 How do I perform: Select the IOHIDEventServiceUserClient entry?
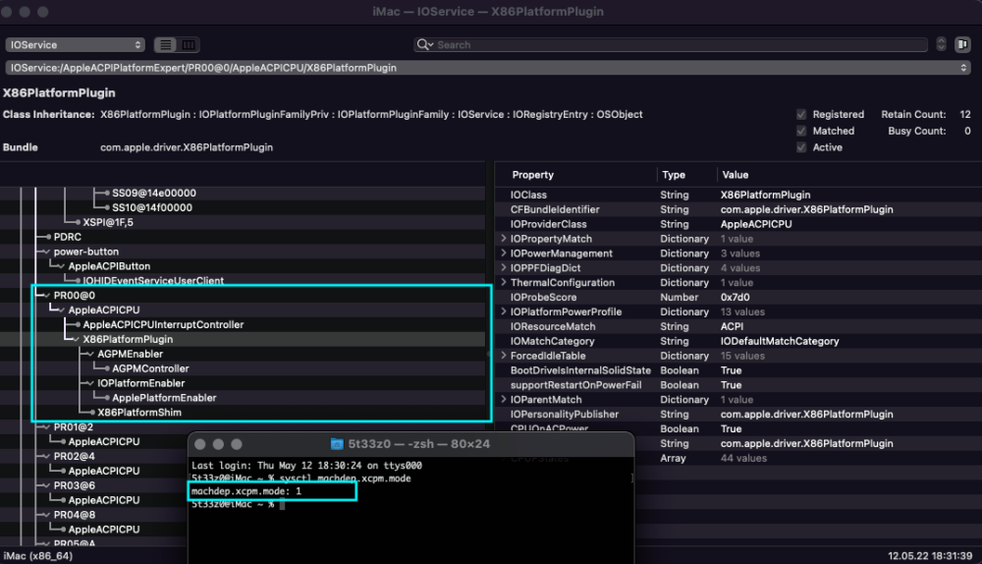click(153, 281)
